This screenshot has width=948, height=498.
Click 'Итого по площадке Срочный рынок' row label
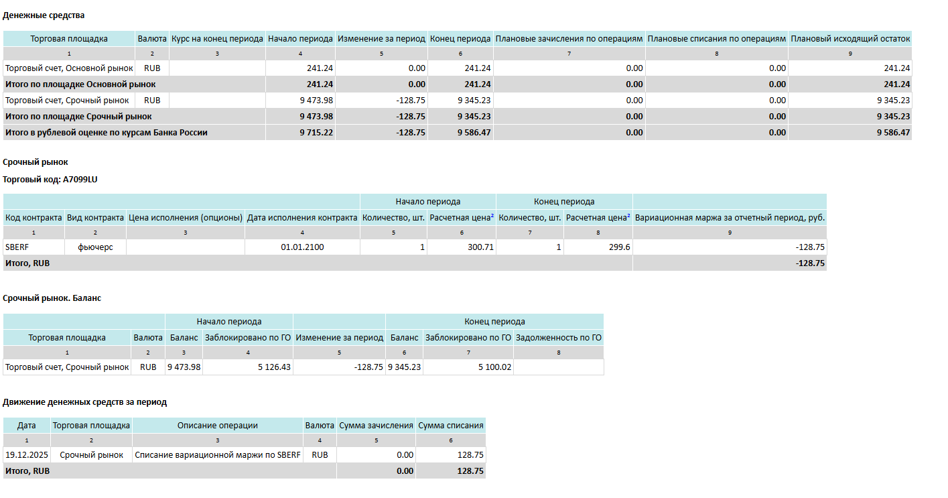tap(78, 117)
